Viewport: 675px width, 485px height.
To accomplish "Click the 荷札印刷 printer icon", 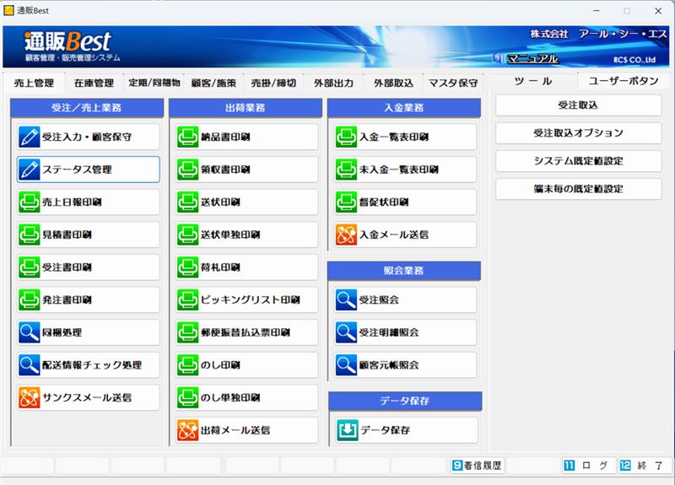I will (187, 267).
